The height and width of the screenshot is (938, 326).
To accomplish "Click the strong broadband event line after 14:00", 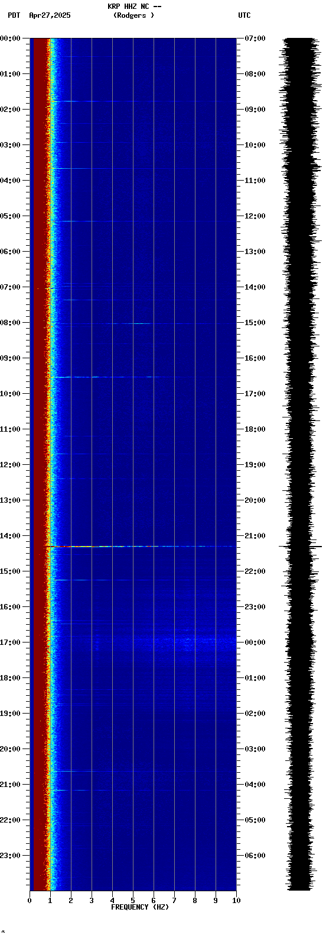I will (x=142, y=546).
